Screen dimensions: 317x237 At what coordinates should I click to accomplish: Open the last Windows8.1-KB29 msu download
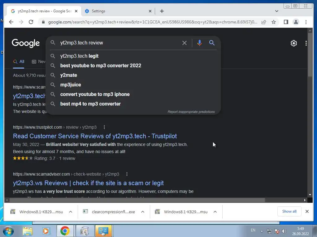(x=181, y=212)
